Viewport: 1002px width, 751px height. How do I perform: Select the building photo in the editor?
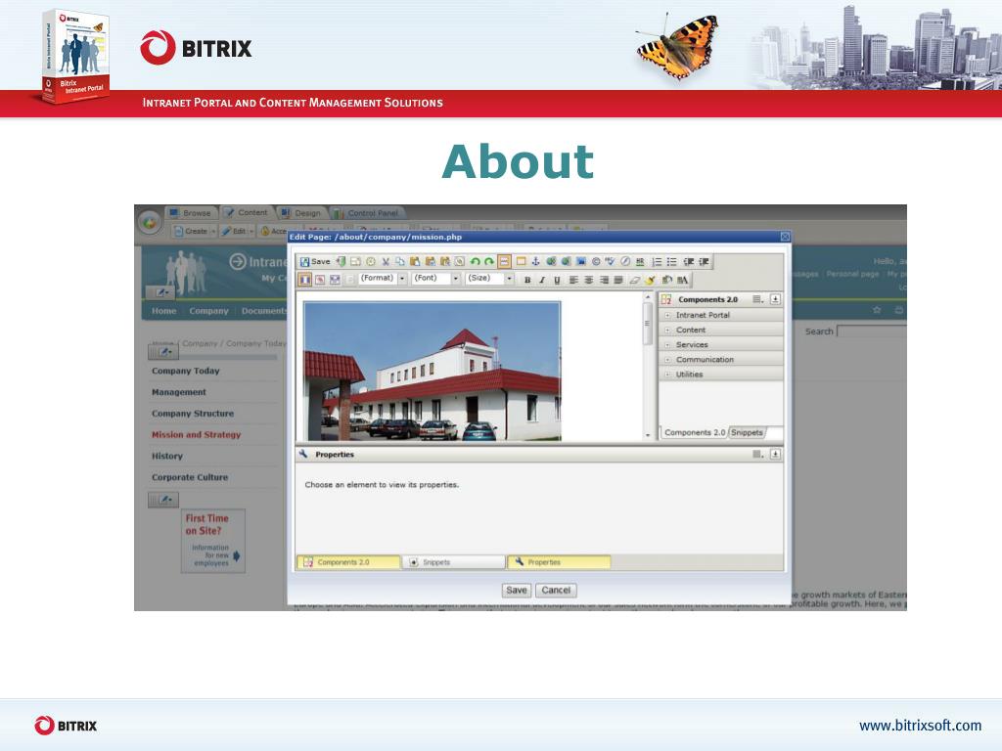(432, 371)
